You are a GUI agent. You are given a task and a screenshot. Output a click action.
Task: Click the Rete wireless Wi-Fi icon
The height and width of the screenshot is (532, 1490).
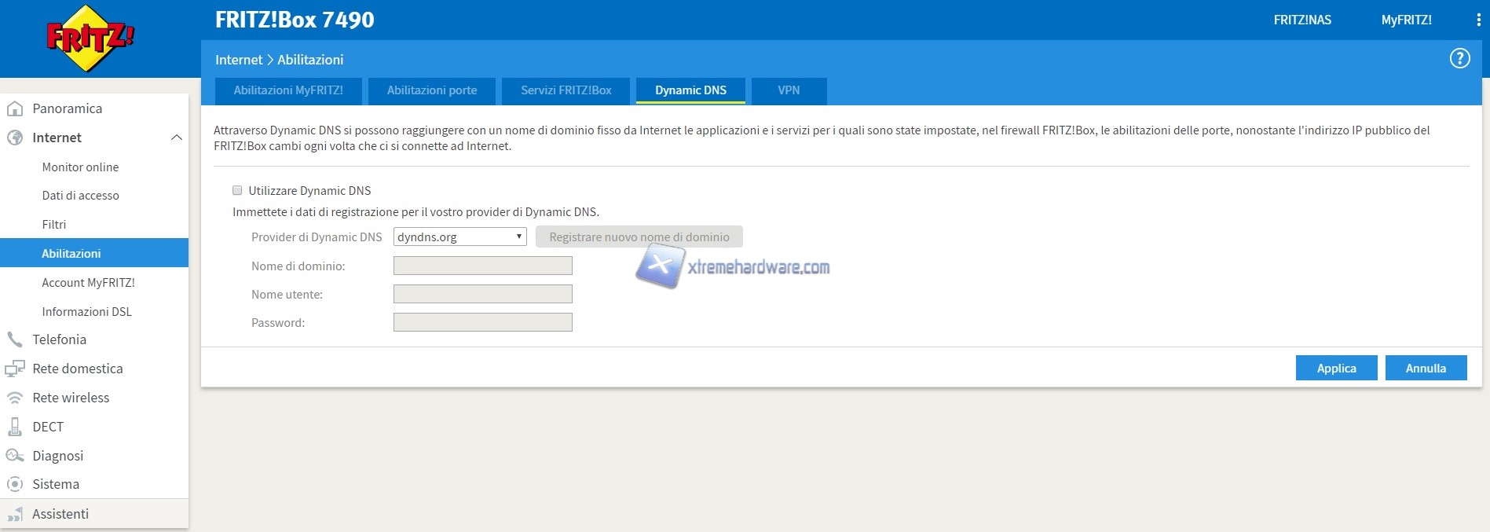click(x=15, y=398)
